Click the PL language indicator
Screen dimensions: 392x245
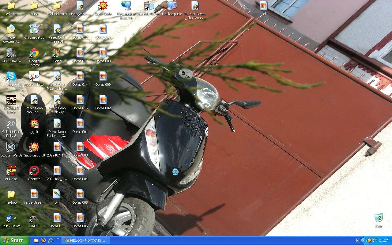point(357,241)
